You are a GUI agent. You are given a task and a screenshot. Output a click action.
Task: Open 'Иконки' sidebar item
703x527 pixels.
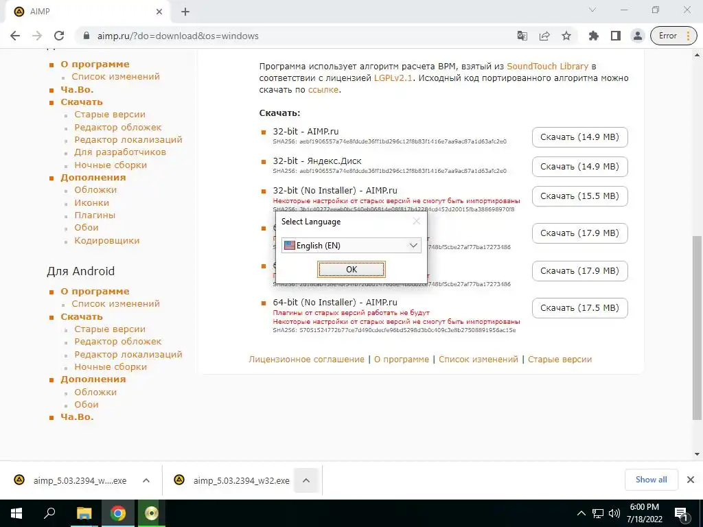[x=91, y=203]
